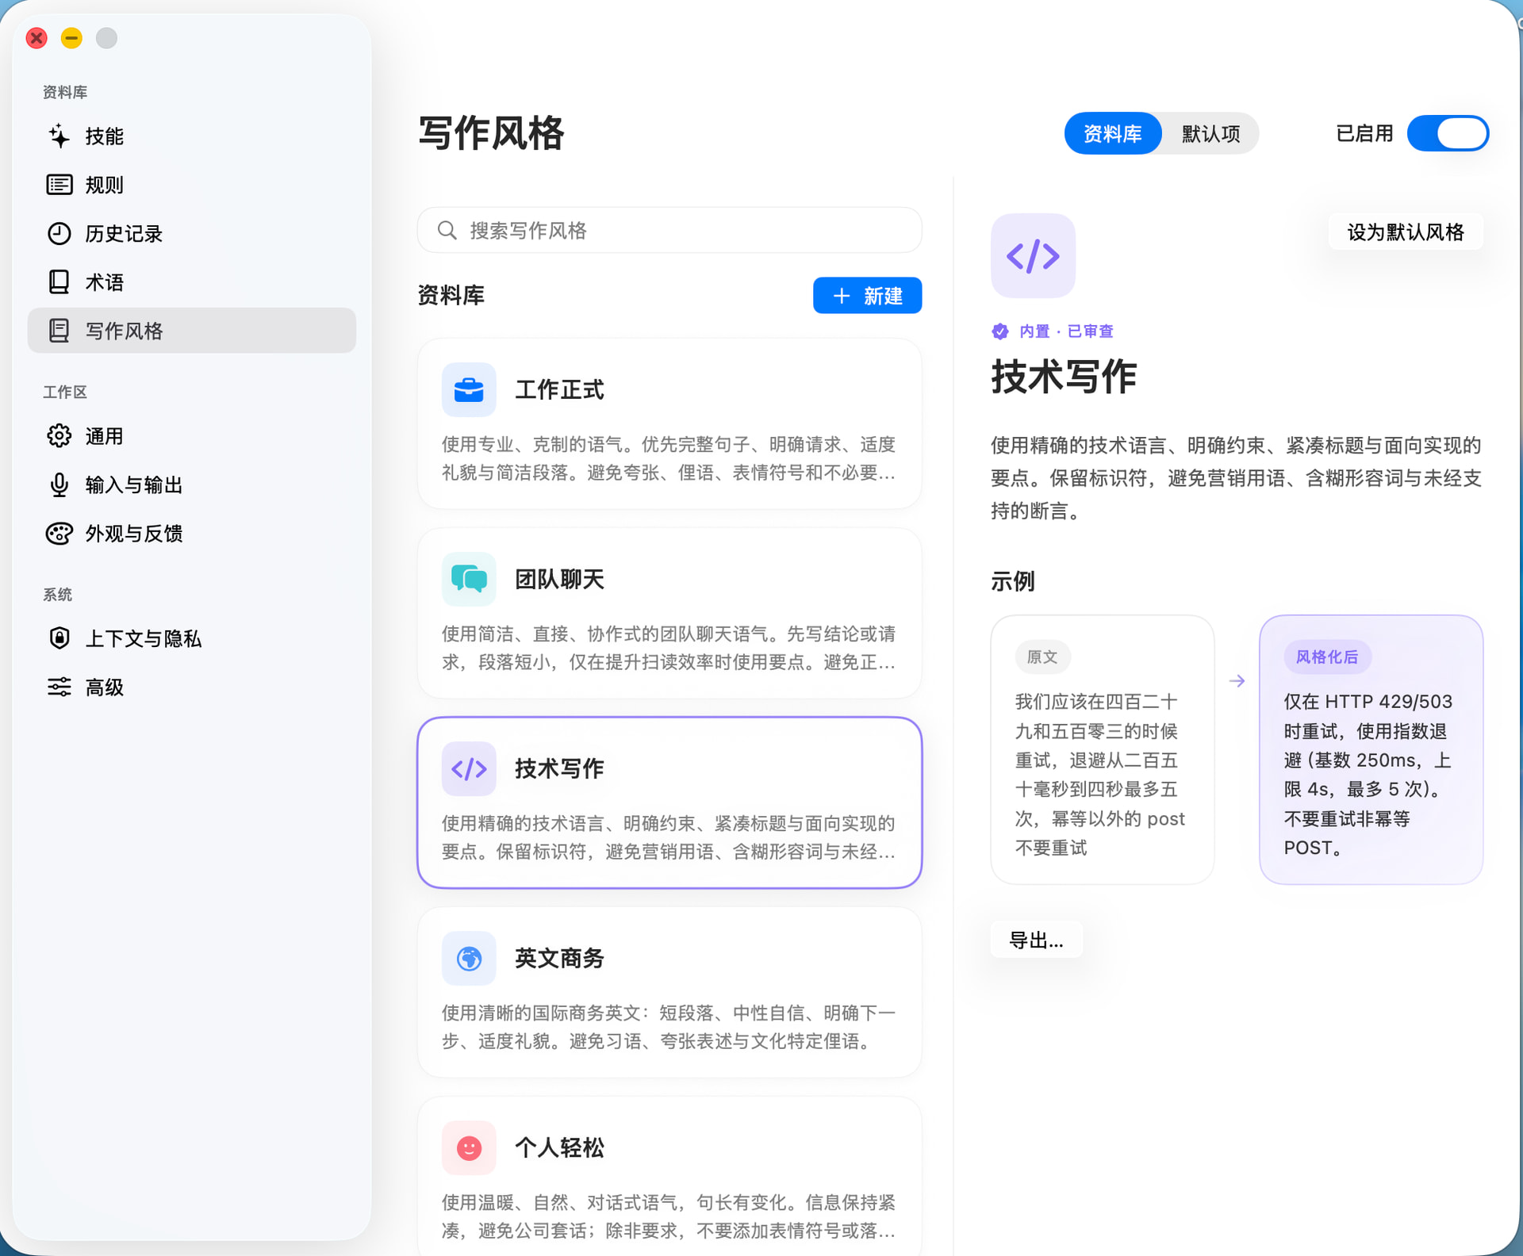The image size is (1523, 1256).
Task: Click the smiley icon of 个人轻松
Action: 469,1147
